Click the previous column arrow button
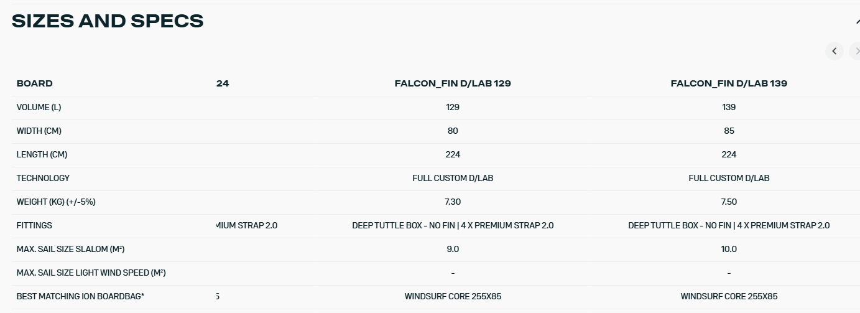This screenshot has height=313, width=860. [x=835, y=51]
